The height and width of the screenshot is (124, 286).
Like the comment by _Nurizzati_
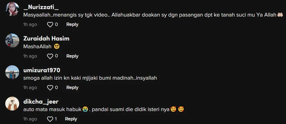click(x=50, y=25)
